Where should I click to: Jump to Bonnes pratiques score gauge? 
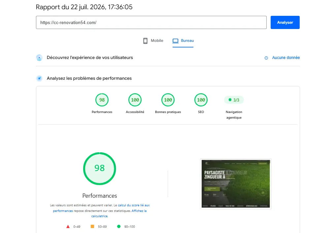tap(168, 100)
